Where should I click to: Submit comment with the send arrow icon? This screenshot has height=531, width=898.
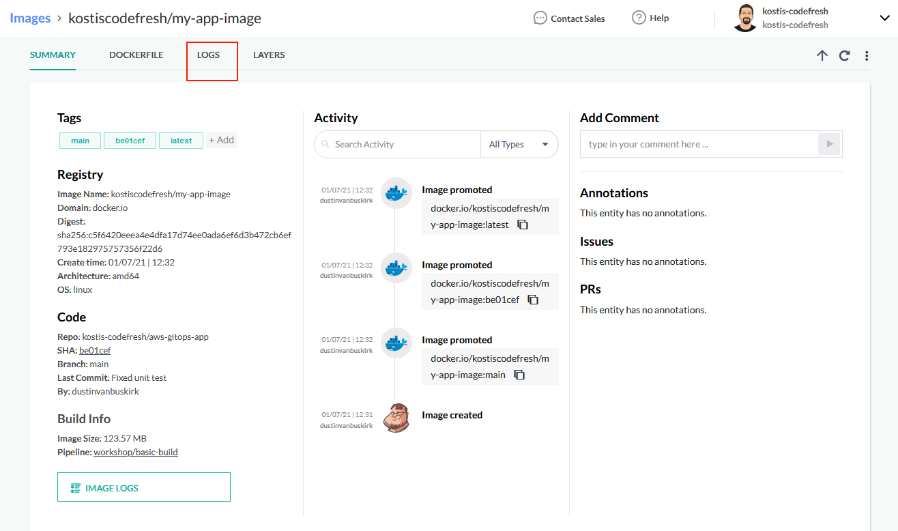829,144
